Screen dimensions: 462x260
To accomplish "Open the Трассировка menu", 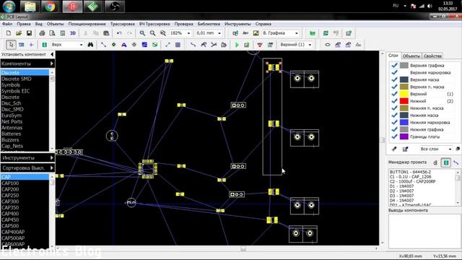I will [122, 24].
